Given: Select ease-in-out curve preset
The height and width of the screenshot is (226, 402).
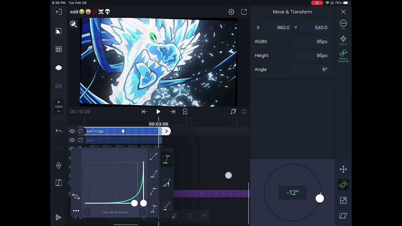Looking at the screenshot, I should point(153,208).
